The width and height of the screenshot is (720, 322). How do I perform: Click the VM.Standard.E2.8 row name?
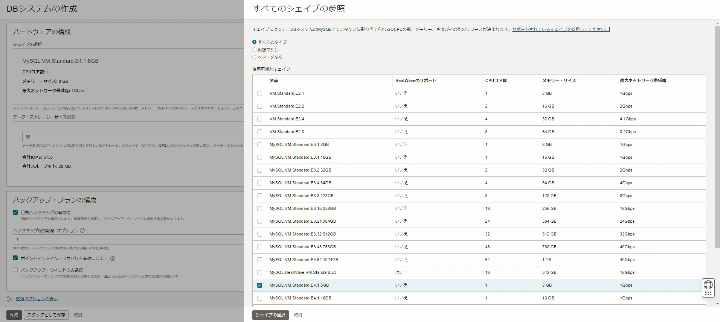coord(287,132)
